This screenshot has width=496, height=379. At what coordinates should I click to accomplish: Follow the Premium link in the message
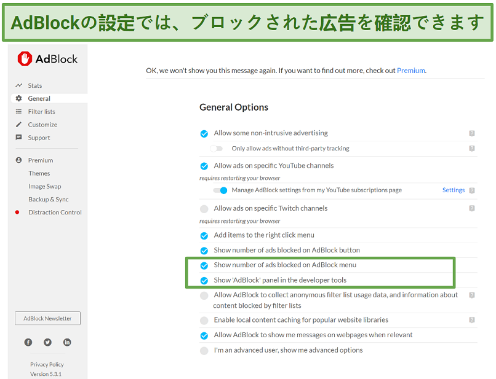[x=411, y=71]
